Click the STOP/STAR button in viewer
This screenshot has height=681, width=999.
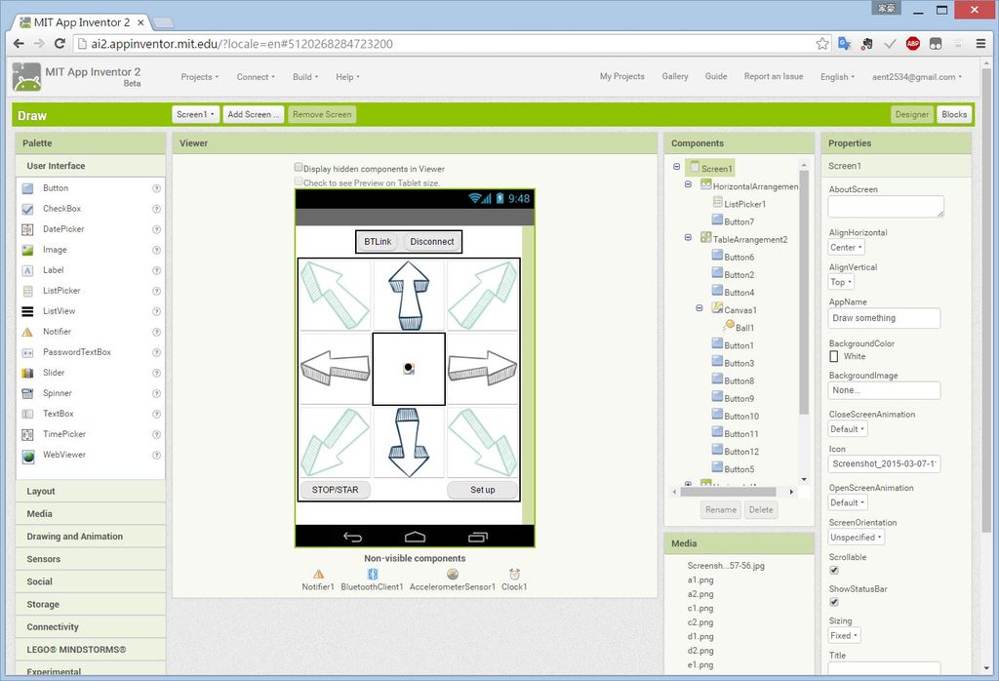click(336, 490)
